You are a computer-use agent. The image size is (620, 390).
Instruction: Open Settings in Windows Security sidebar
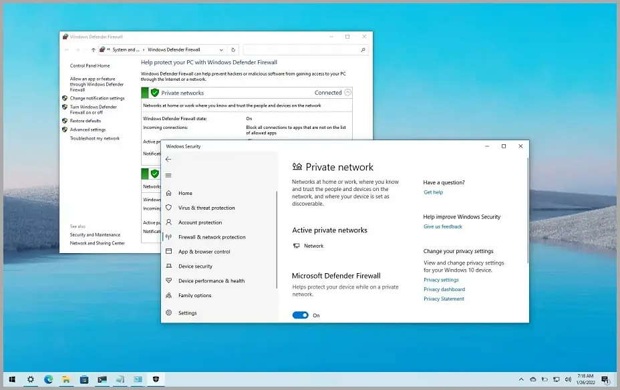188,313
